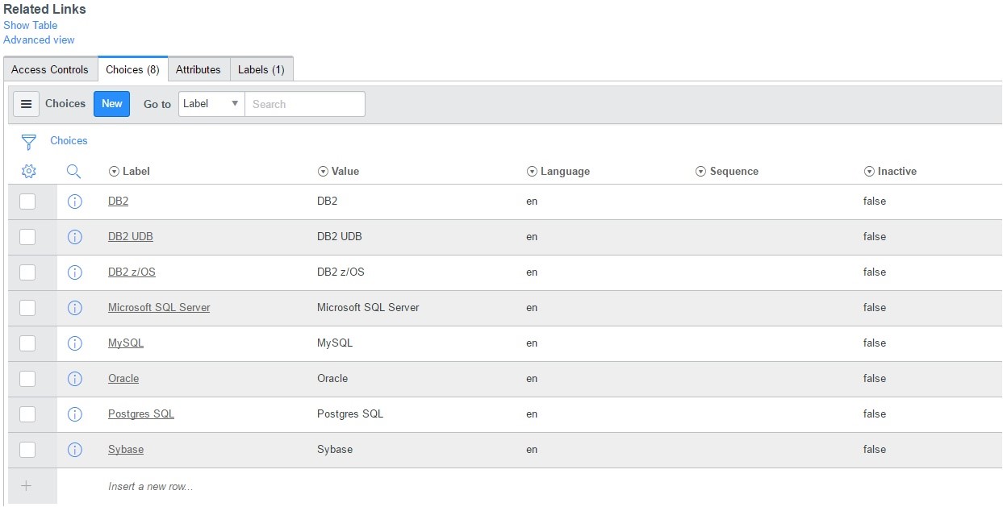Click the DB2 row language cell en
The width and height of the screenshot is (1003, 507).
pyautogui.click(x=532, y=201)
